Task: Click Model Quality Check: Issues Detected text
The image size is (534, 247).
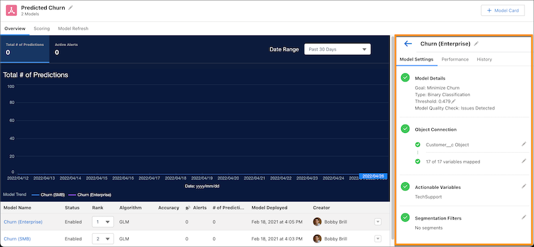Action: pyautogui.click(x=455, y=108)
